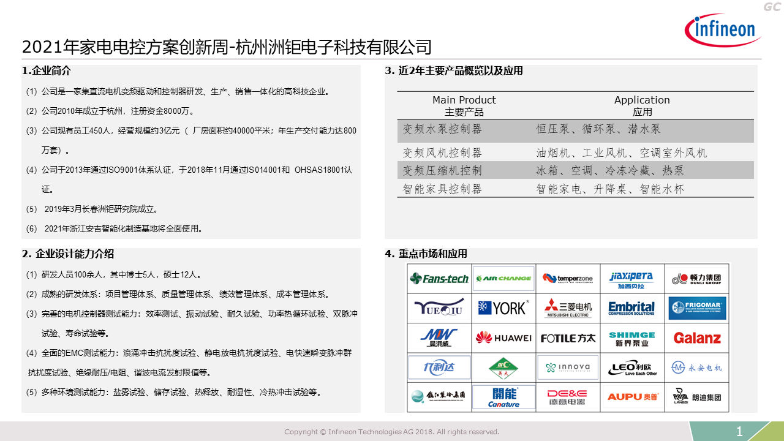This screenshot has width=784, height=441.
Task: Select the green diamond 美大 logo
Action: click(x=503, y=367)
